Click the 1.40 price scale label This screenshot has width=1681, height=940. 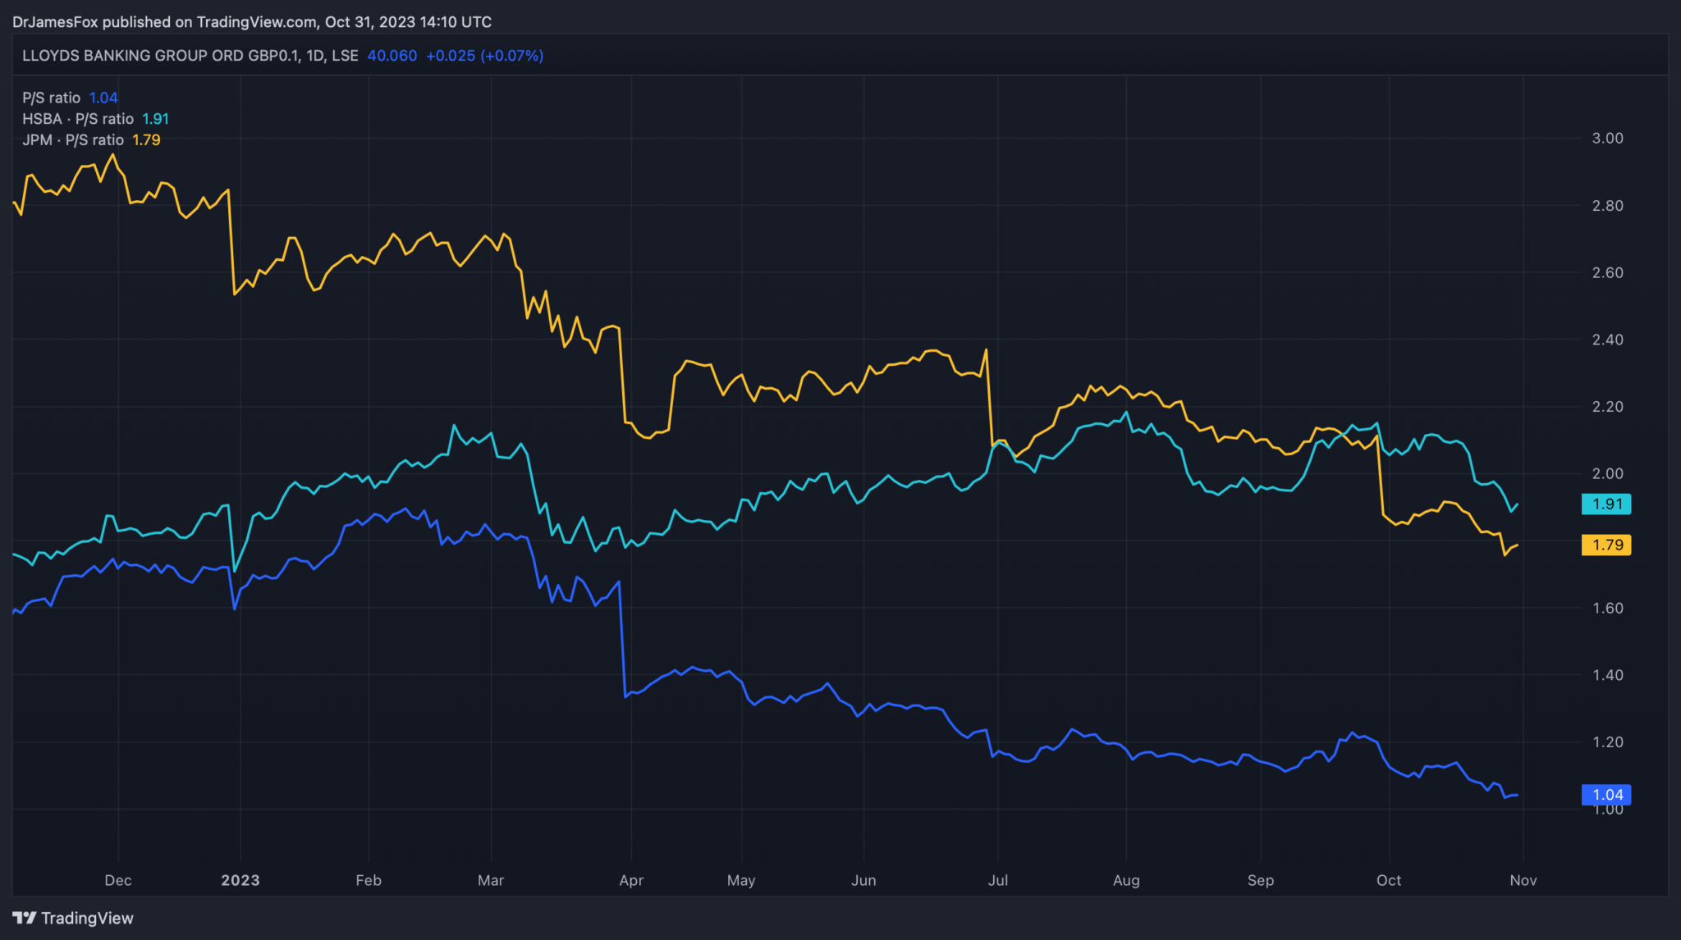click(1607, 675)
